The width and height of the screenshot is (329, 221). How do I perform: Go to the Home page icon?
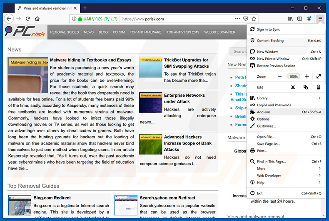point(37,19)
